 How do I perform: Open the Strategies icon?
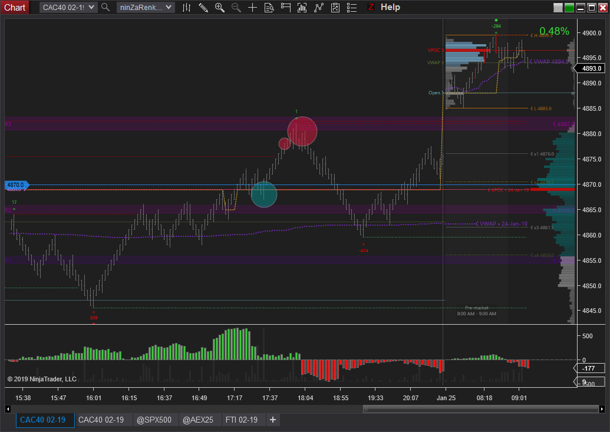tap(335, 8)
